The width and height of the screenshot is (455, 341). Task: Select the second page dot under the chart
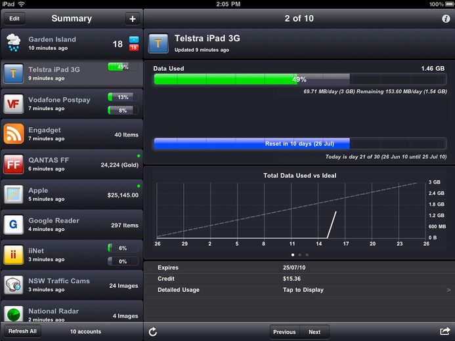tap(300, 255)
